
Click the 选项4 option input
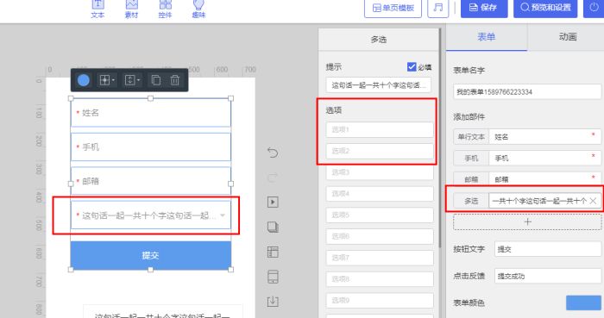tap(380, 194)
